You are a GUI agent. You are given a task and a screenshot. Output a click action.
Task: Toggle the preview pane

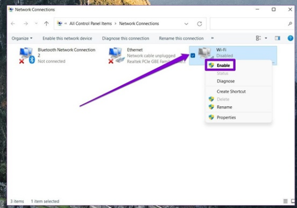click(x=278, y=39)
